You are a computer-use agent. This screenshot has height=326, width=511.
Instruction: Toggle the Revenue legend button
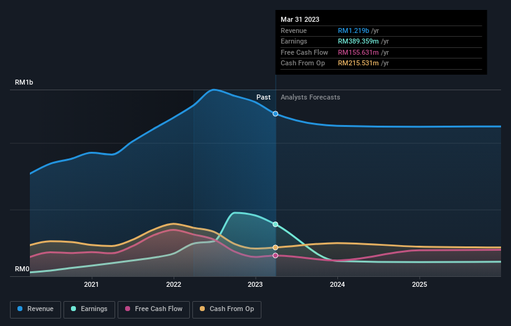click(35, 309)
